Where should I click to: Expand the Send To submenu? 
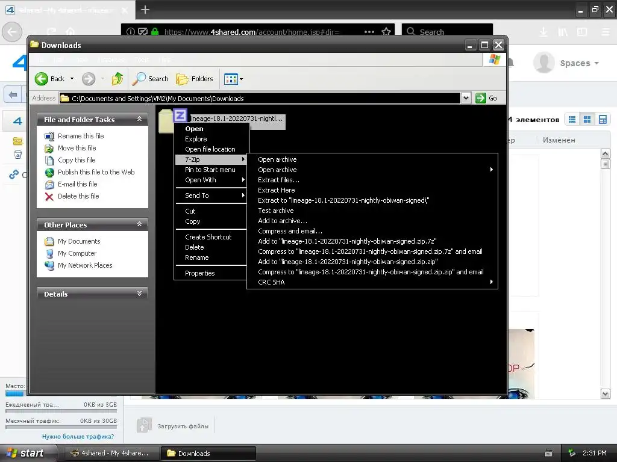211,196
